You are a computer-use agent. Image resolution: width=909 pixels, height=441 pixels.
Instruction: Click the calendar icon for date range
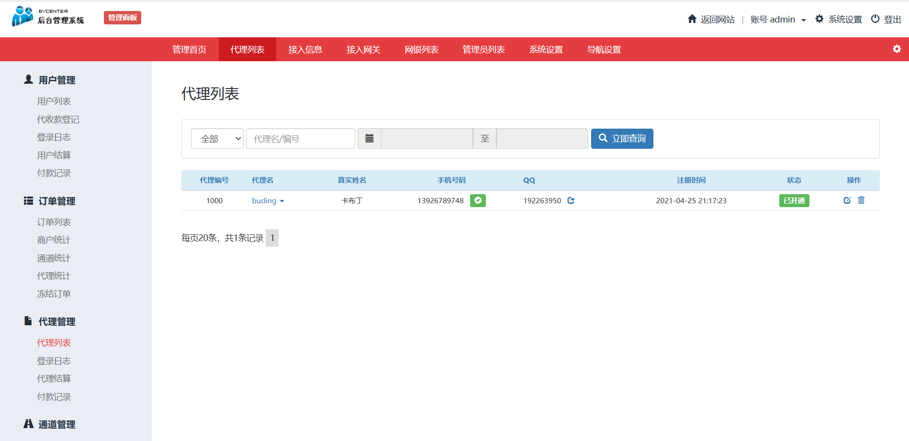pyautogui.click(x=369, y=139)
